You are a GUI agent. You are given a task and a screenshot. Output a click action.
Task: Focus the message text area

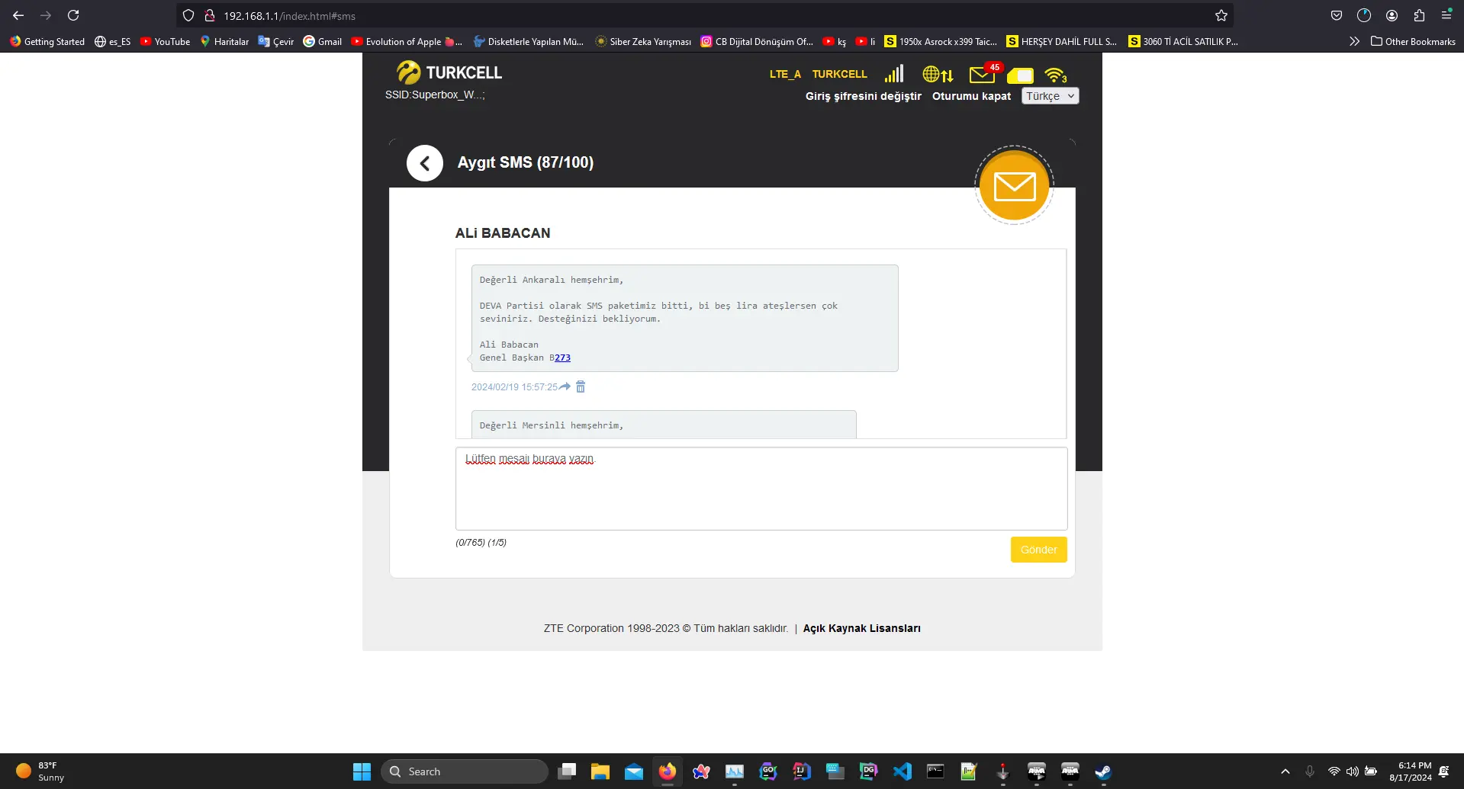(761, 489)
